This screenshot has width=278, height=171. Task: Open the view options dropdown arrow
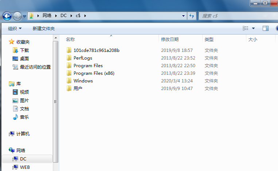click(x=254, y=28)
